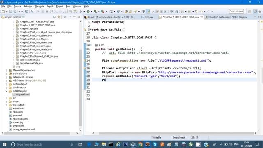Open the Action Center notification icon
This screenshot has width=263, height=148.
(x=257, y=144)
